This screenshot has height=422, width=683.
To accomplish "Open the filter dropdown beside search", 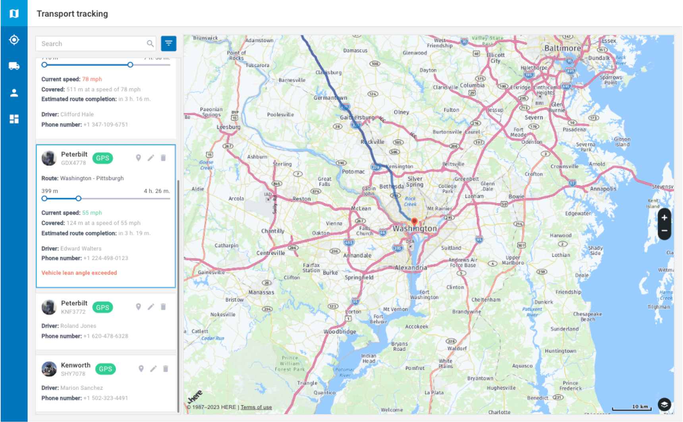I will [169, 44].
